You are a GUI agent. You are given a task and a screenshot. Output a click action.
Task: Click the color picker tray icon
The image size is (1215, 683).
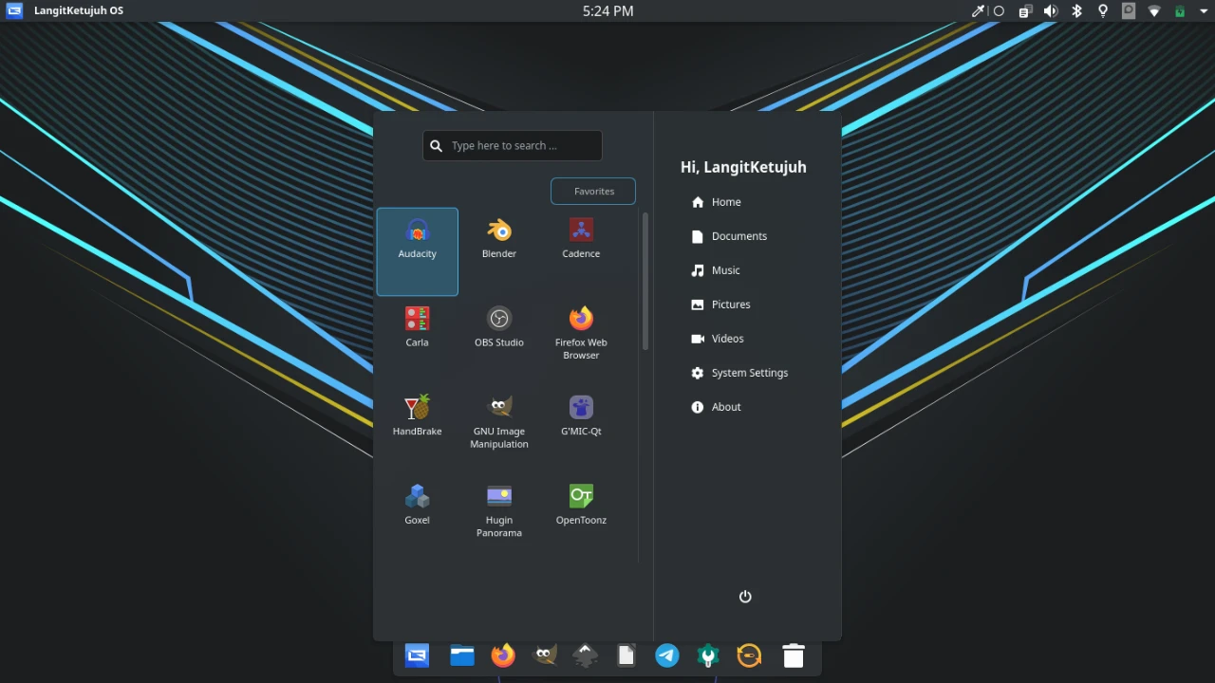pyautogui.click(x=978, y=11)
